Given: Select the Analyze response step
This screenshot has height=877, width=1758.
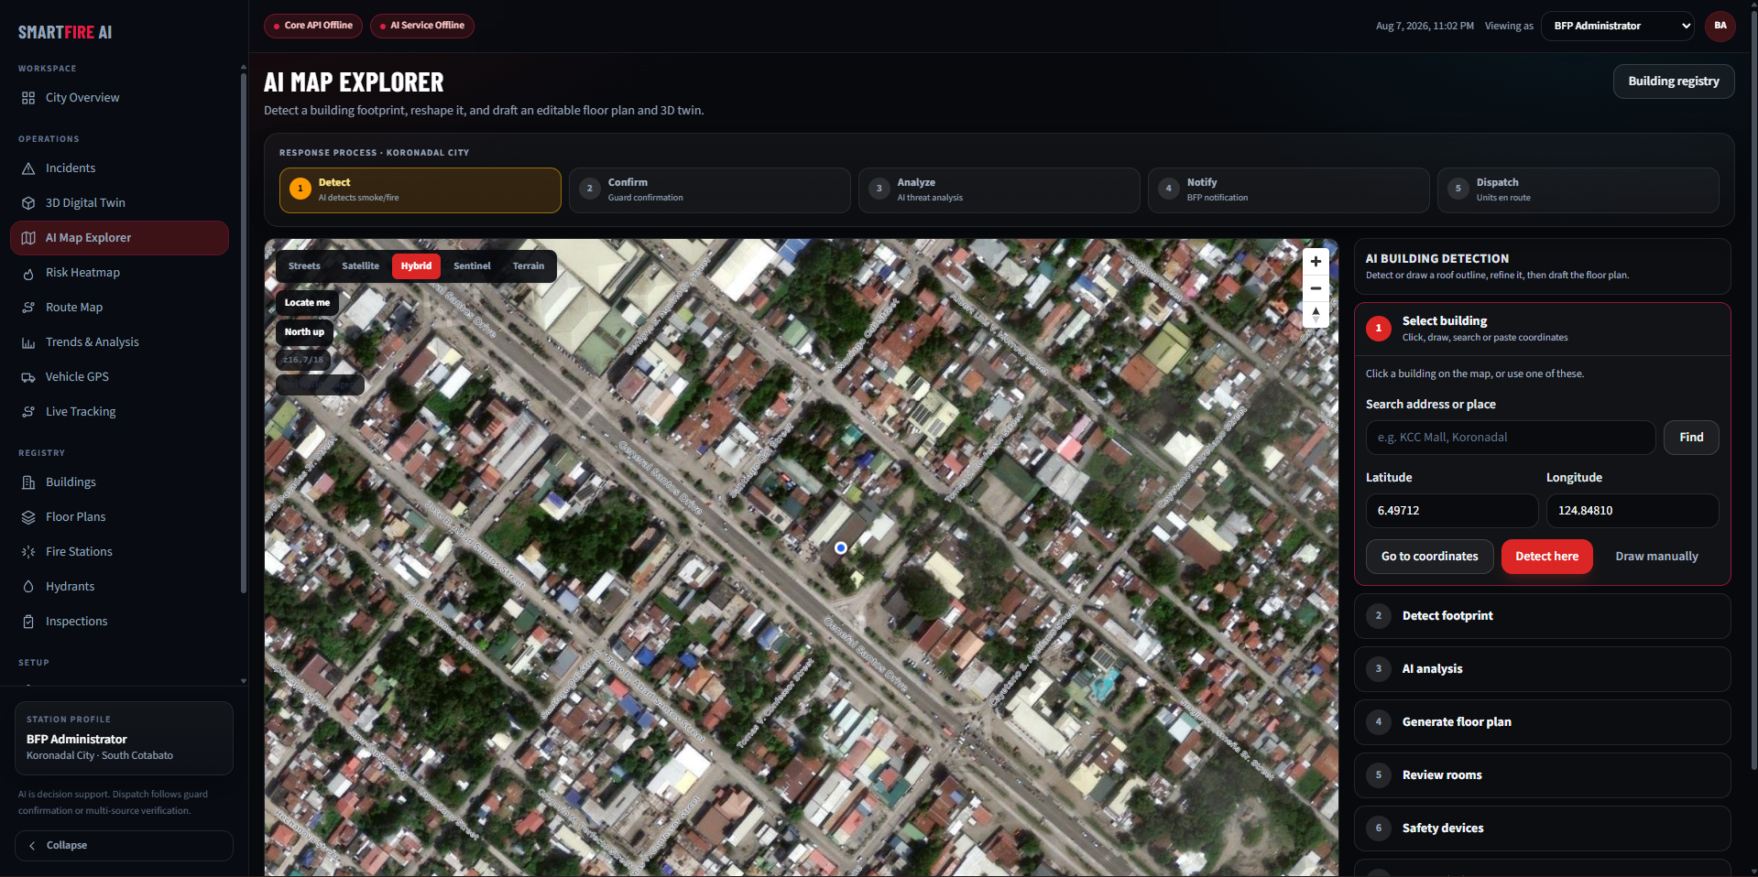Looking at the screenshot, I should (x=999, y=190).
